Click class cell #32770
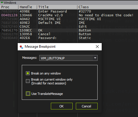The height and width of the screenshot is (117, 138). click(x=85, y=11)
